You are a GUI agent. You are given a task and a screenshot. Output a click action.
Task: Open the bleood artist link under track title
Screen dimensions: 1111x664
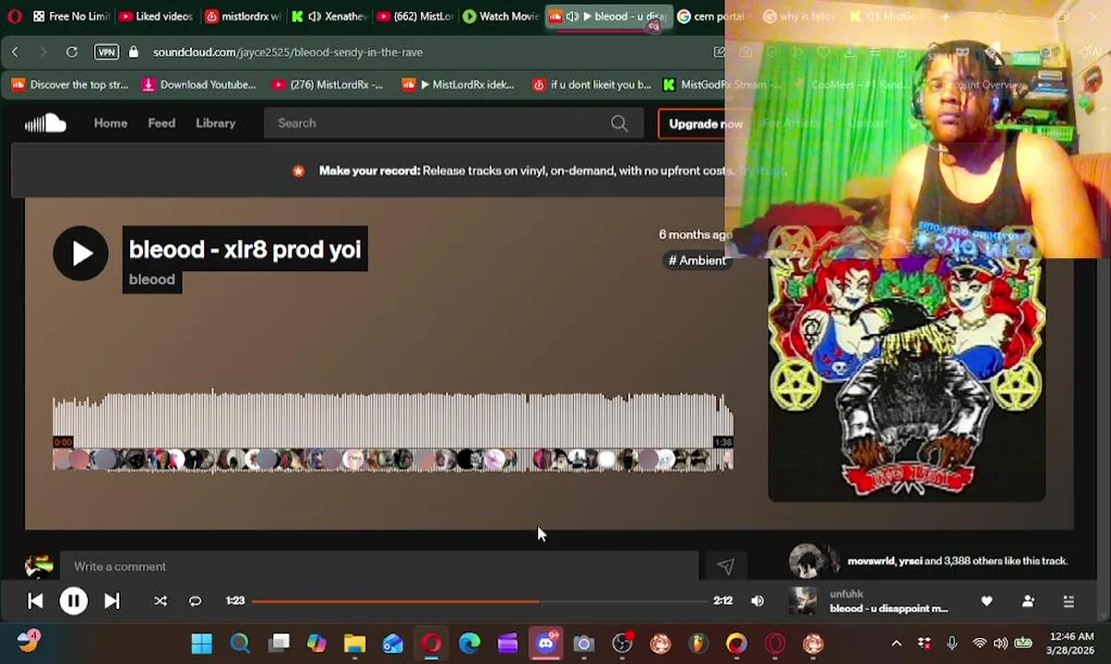(152, 279)
